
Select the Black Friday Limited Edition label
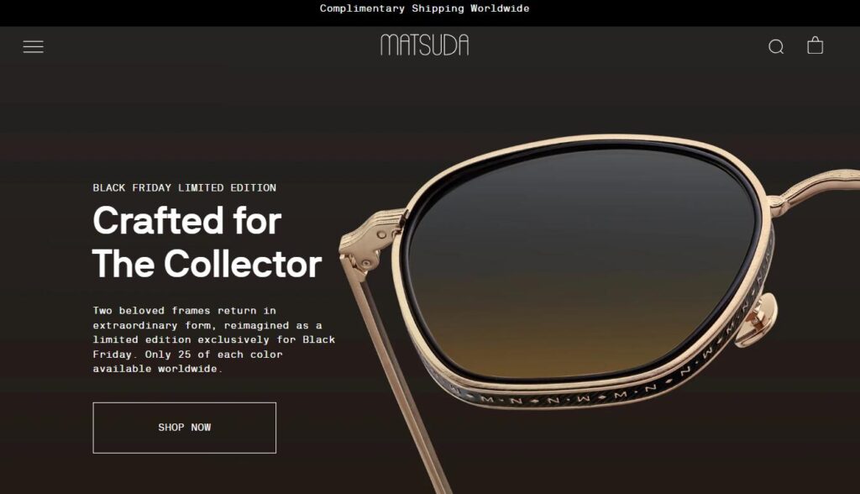tap(184, 187)
